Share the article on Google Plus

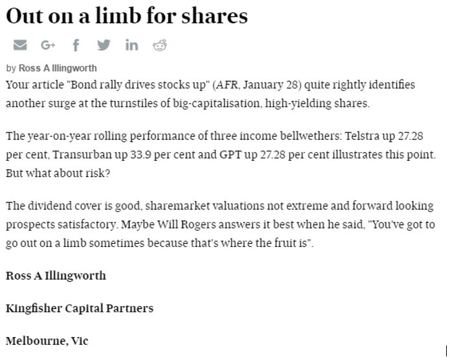pos(49,45)
